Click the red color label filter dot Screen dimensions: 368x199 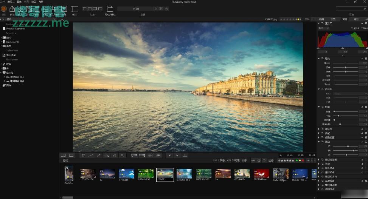(303, 160)
